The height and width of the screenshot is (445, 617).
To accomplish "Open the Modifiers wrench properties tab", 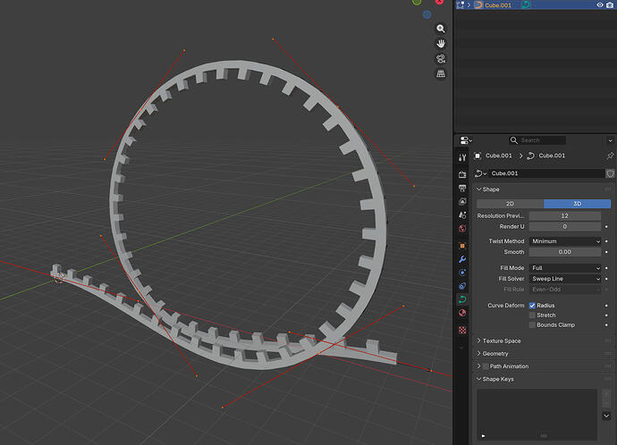I will click(462, 258).
